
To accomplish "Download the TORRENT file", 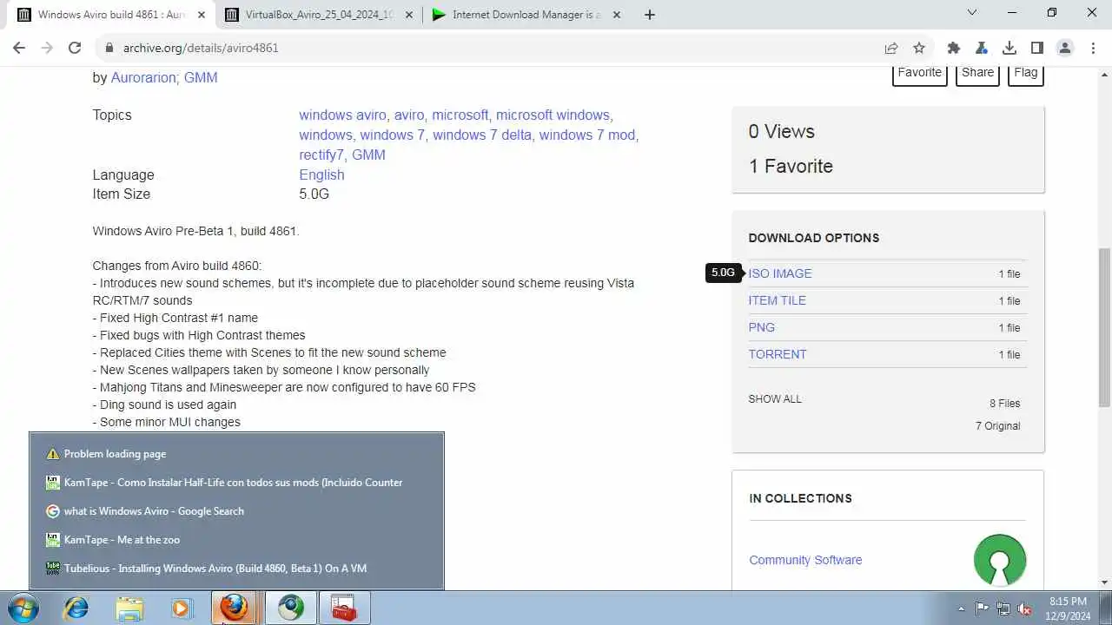I will click(778, 354).
